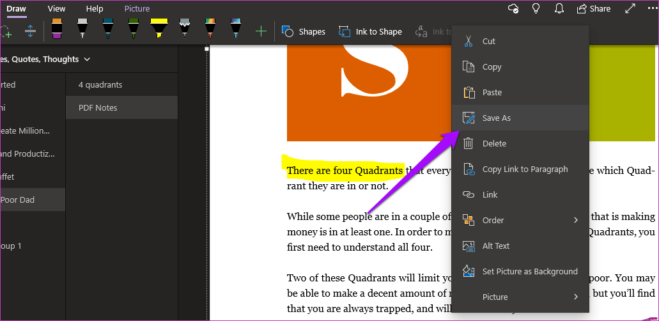Choose Cut from the context menu
The height and width of the screenshot is (321, 659).
tap(520, 41)
